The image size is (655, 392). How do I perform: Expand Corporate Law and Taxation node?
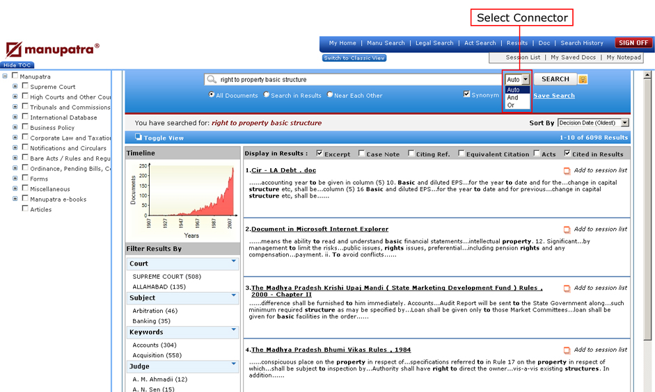click(x=15, y=138)
